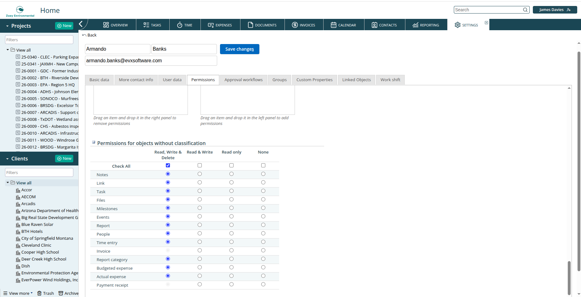Click the permissions panel vertical scrollbar

[x=569, y=278]
